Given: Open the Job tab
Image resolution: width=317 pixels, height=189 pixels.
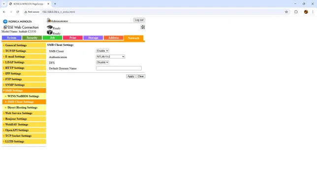Looking at the screenshot, I should [x=52, y=38].
